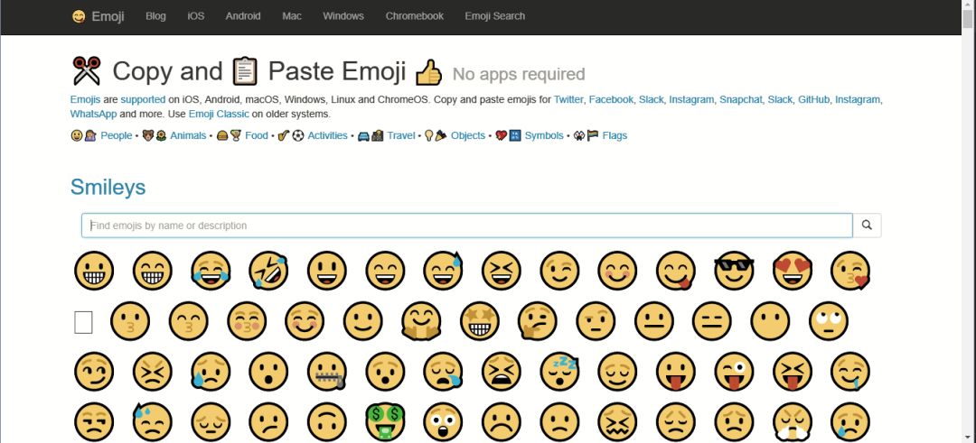The width and height of the screenshot is (976, 443).
Task: Open the Emoji home logo in navbar
Action: (98, 17)
